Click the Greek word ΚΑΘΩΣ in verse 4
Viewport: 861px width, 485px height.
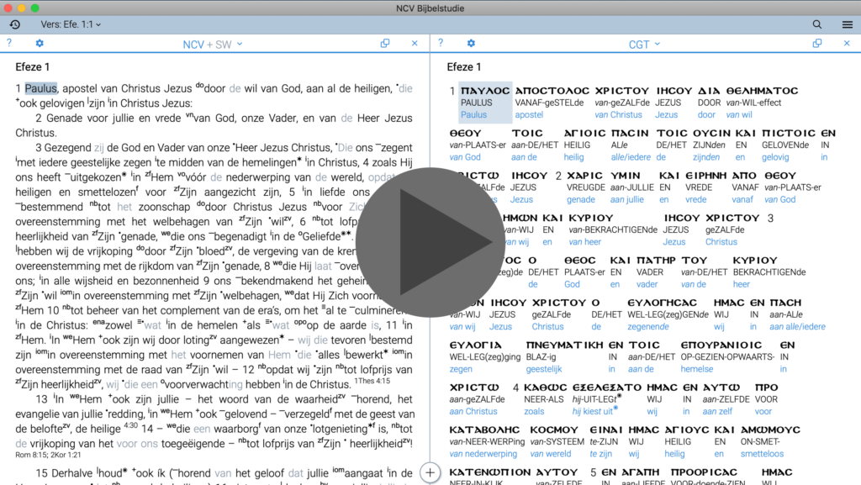546,387
